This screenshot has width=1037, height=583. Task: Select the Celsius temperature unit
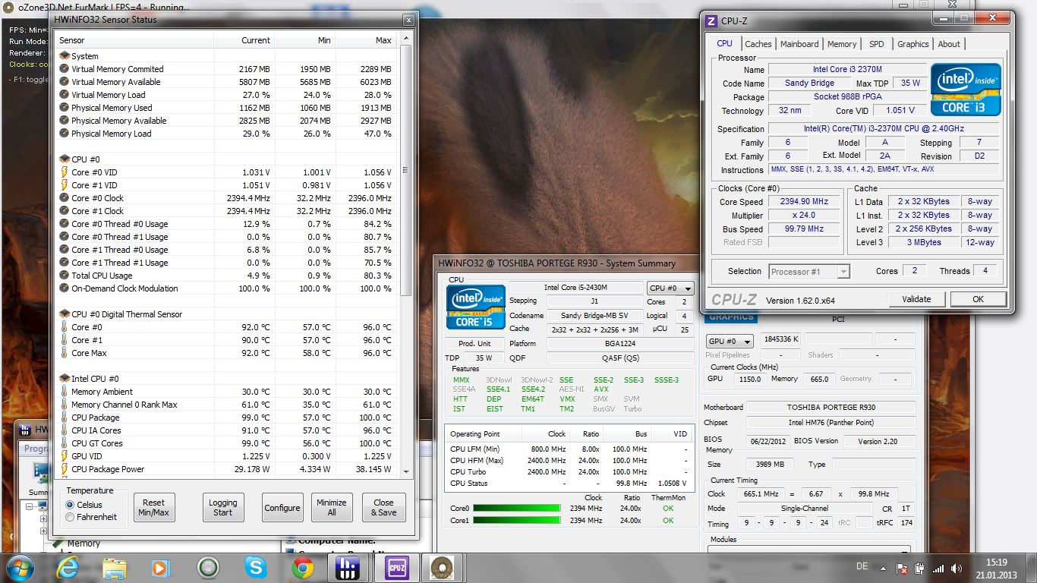pos(71,505)
